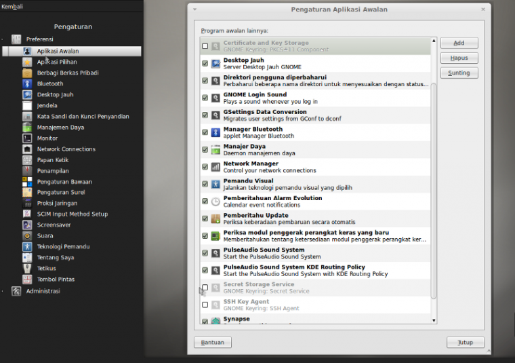
Task: Open the Tombol Pintas icon
Action: (x=27, y=279)
